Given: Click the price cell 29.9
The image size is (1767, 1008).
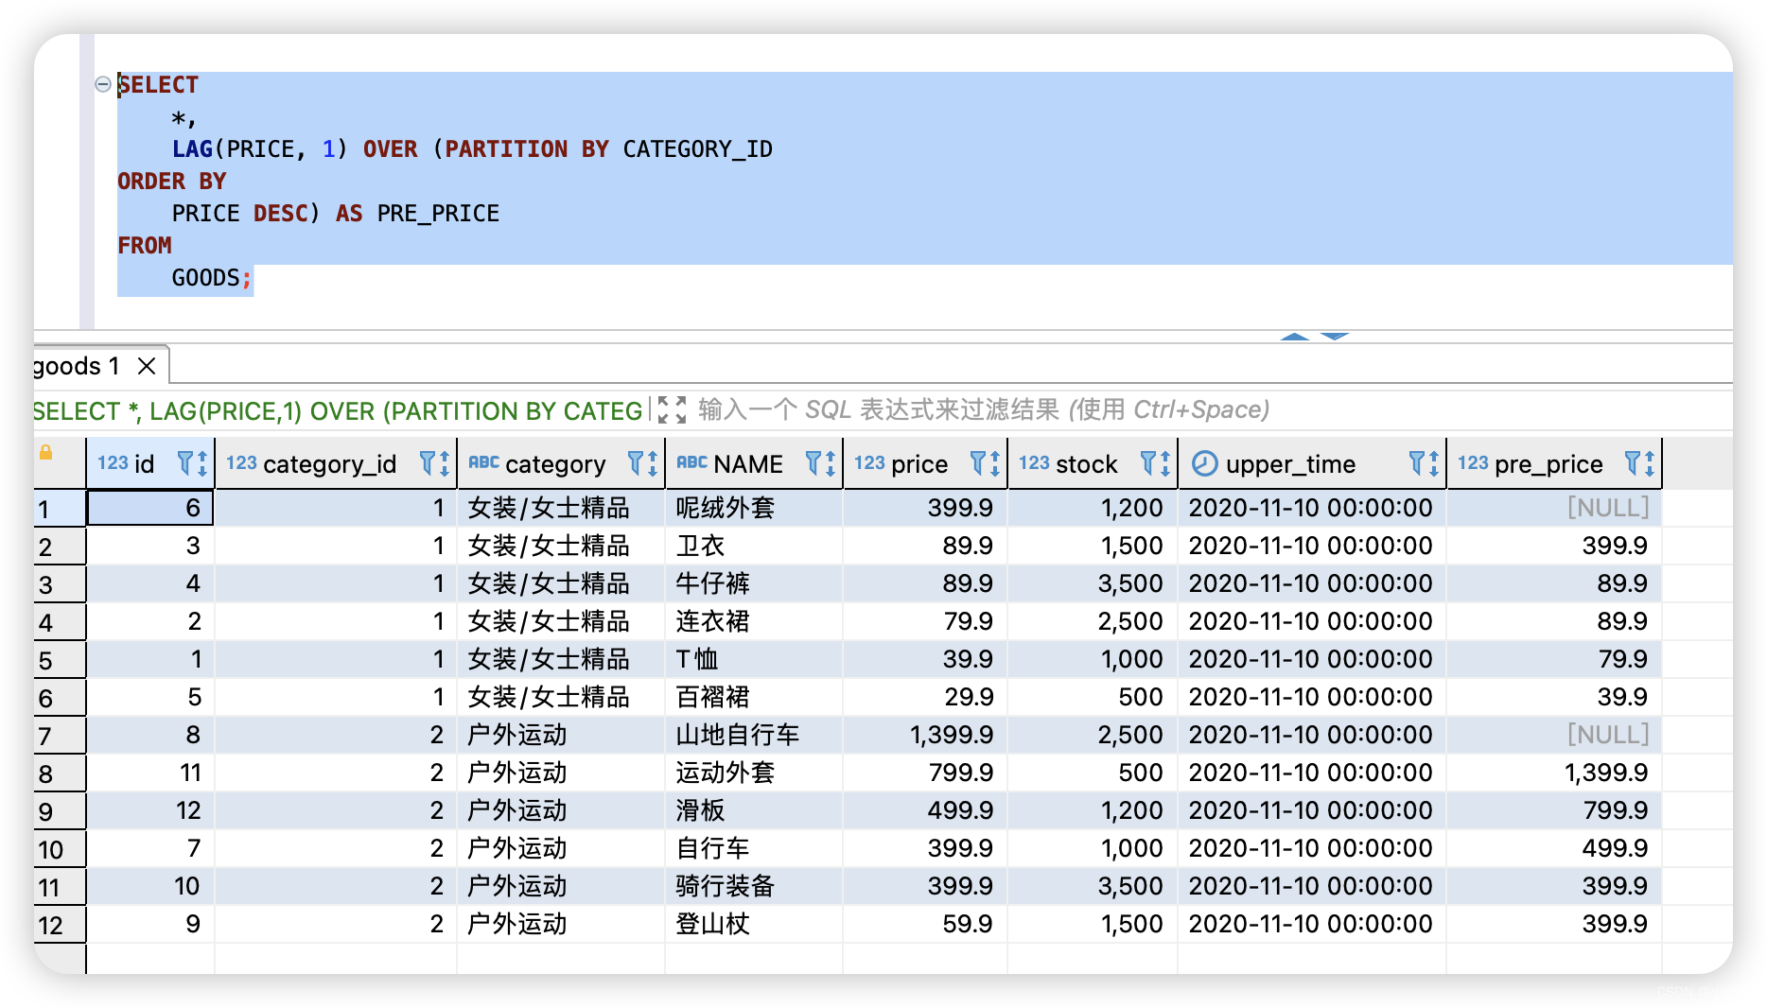Looking at the screenshot, I should tap(925, 697).
